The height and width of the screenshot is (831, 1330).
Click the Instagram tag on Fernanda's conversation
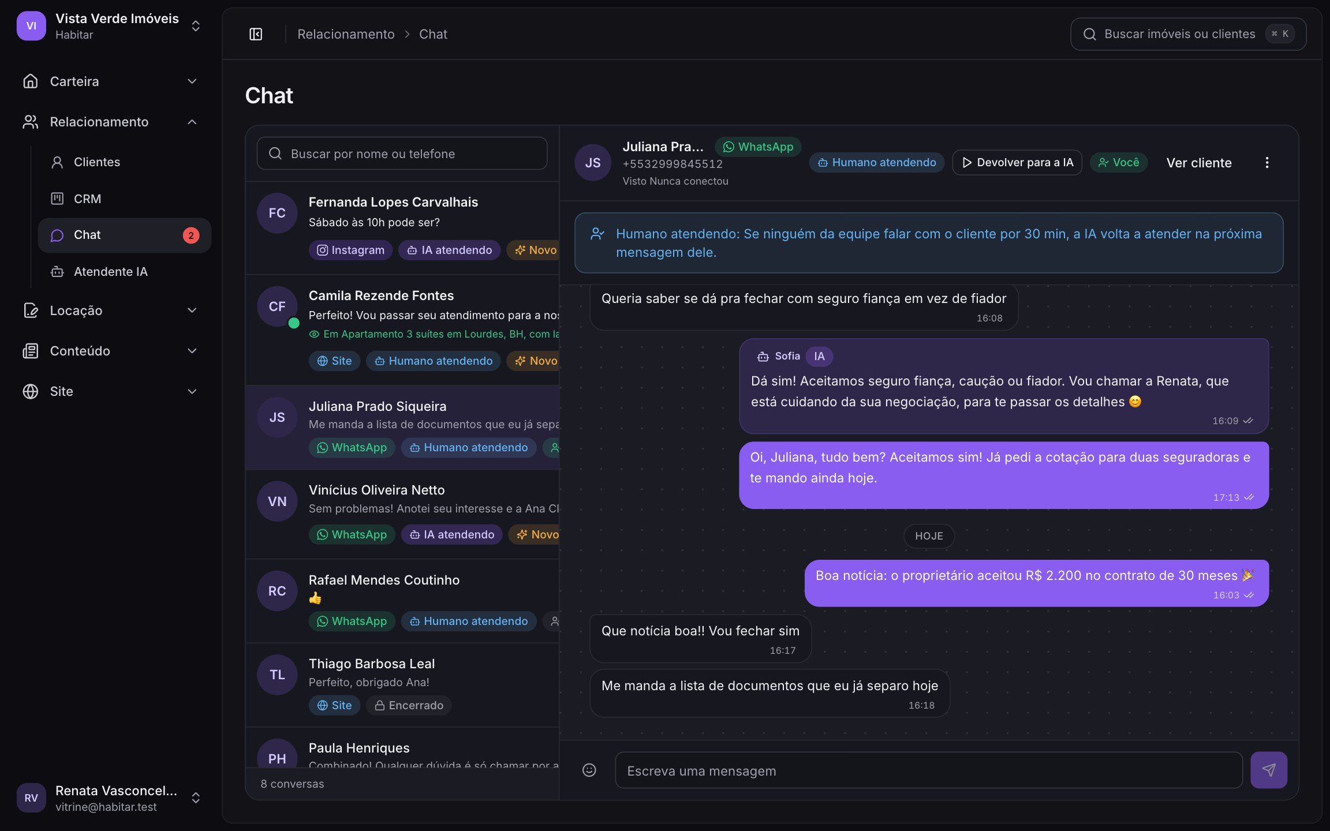[x=350, y=250]
